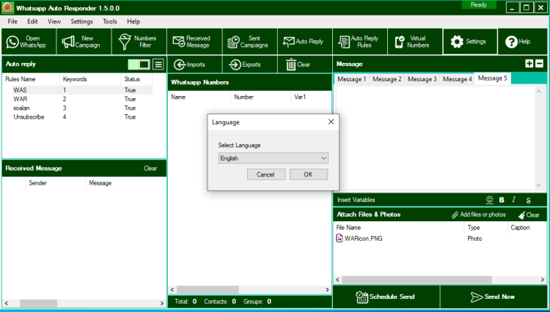The height and width of the screenshot is (312, 550).
Task: Open the Settings menu in the menu bar
Action: pos(81,21)
